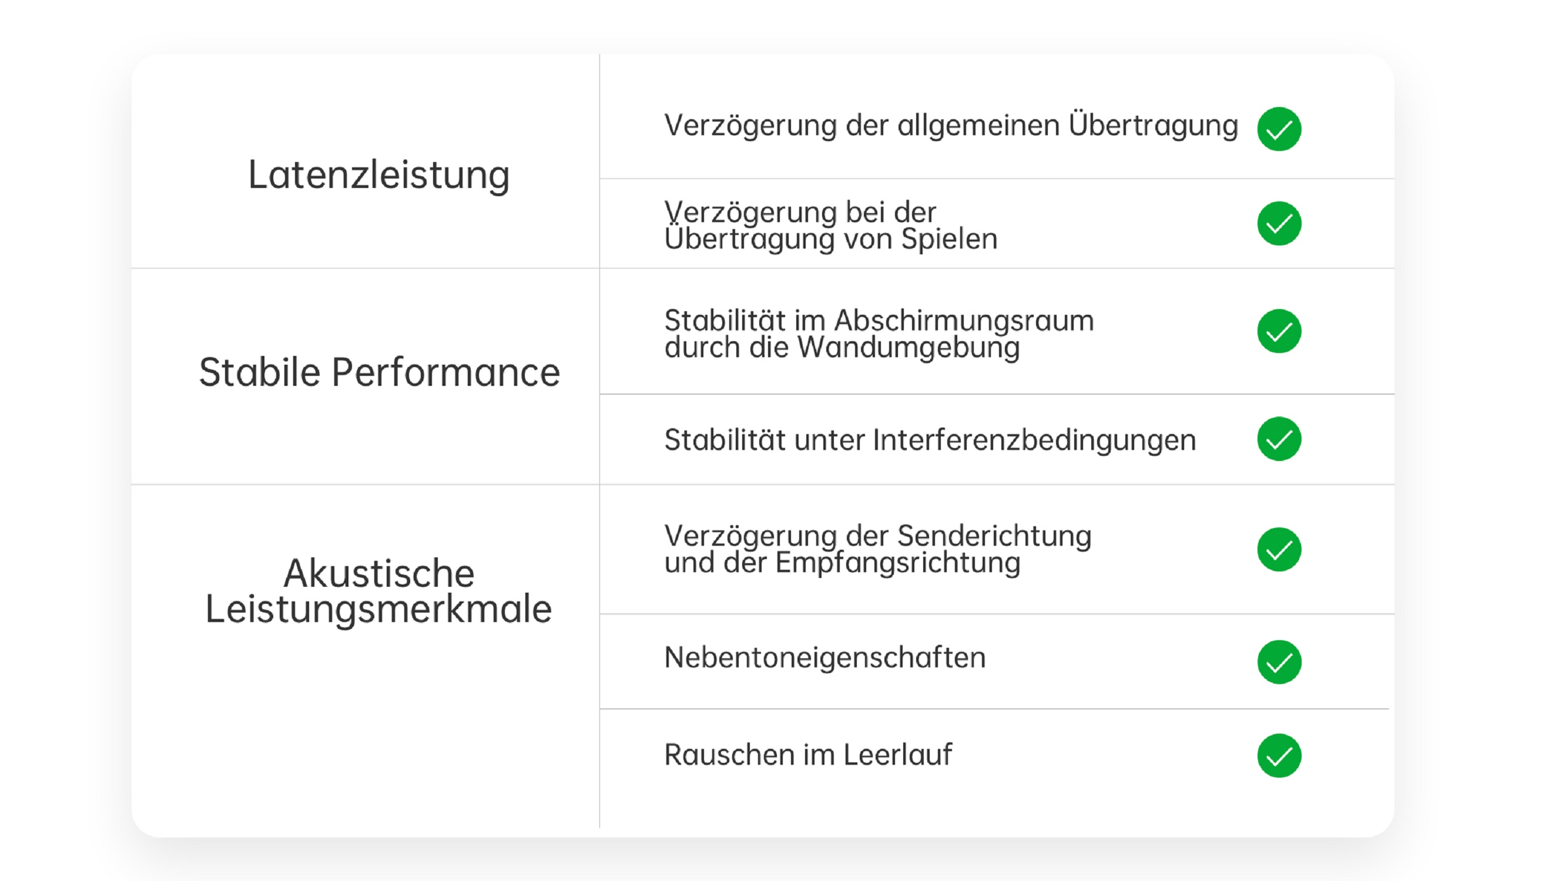The width and height of the screenshot is (1542, 881).
Task: Click the Stabilität unter Interferenzbedingungen label
Action: click(x=929, y=440)
